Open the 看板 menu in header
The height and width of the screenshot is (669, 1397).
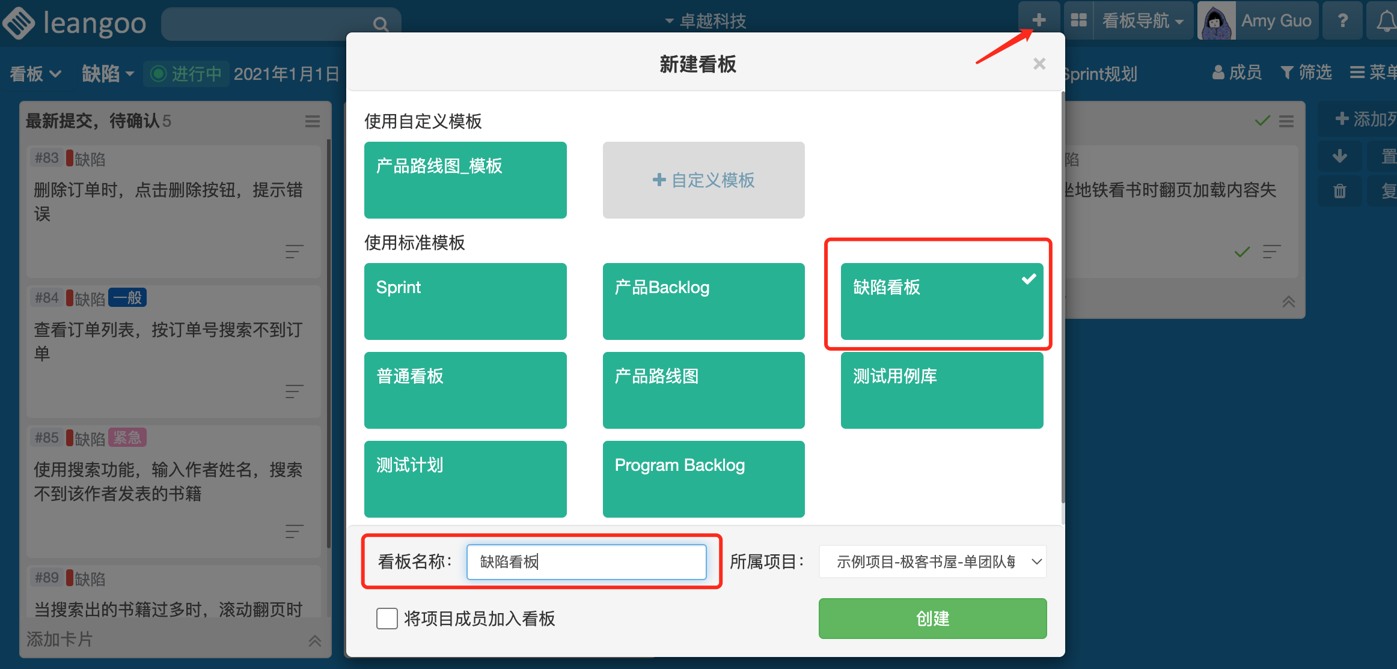click(35, 74)
